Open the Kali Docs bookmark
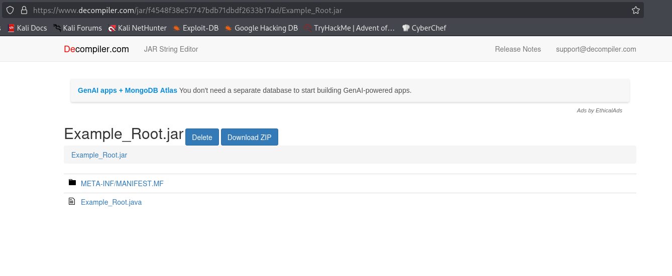The width and height of the screenshot is (672, 276). pyautogui.click(x=28, y=28)
